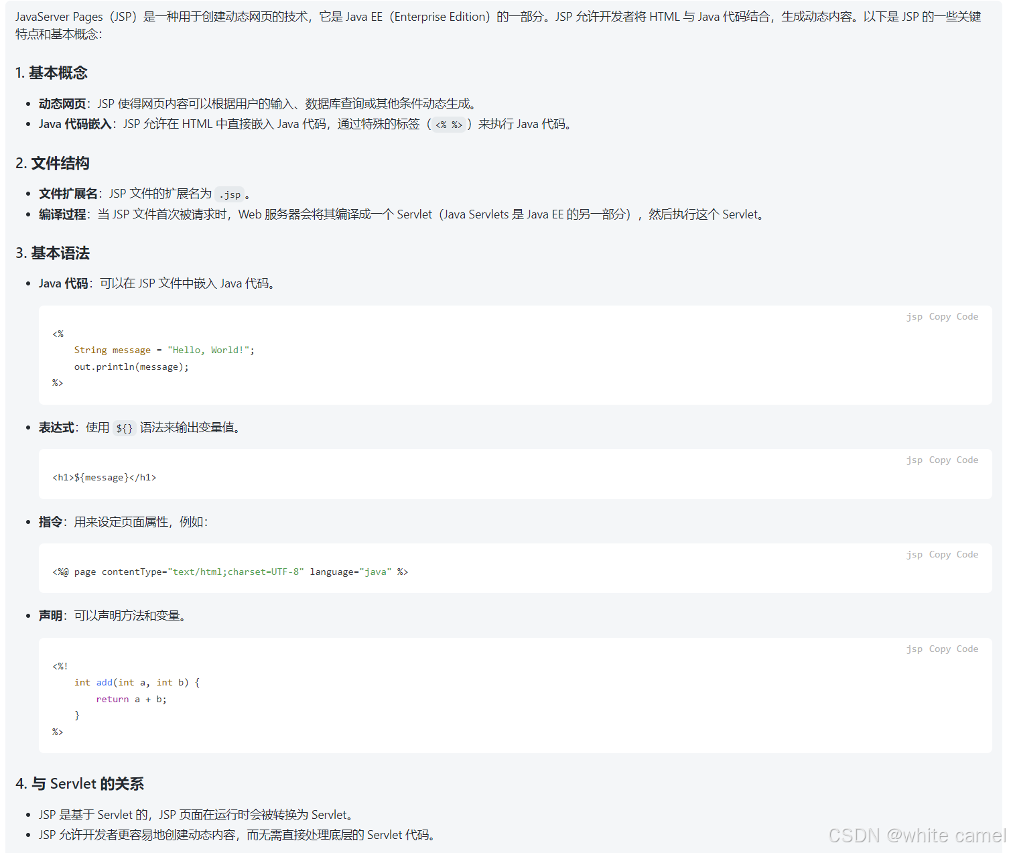Click the heading 4. 与 Servlet 的关系
Screen dimensions: 1009x853
click(x=80, y=783)
